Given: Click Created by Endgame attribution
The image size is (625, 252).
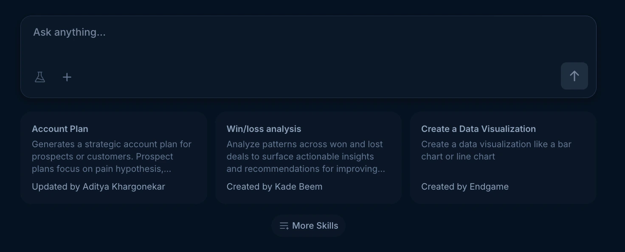Looking at the screenshot, I should click(x=465, y=187).
